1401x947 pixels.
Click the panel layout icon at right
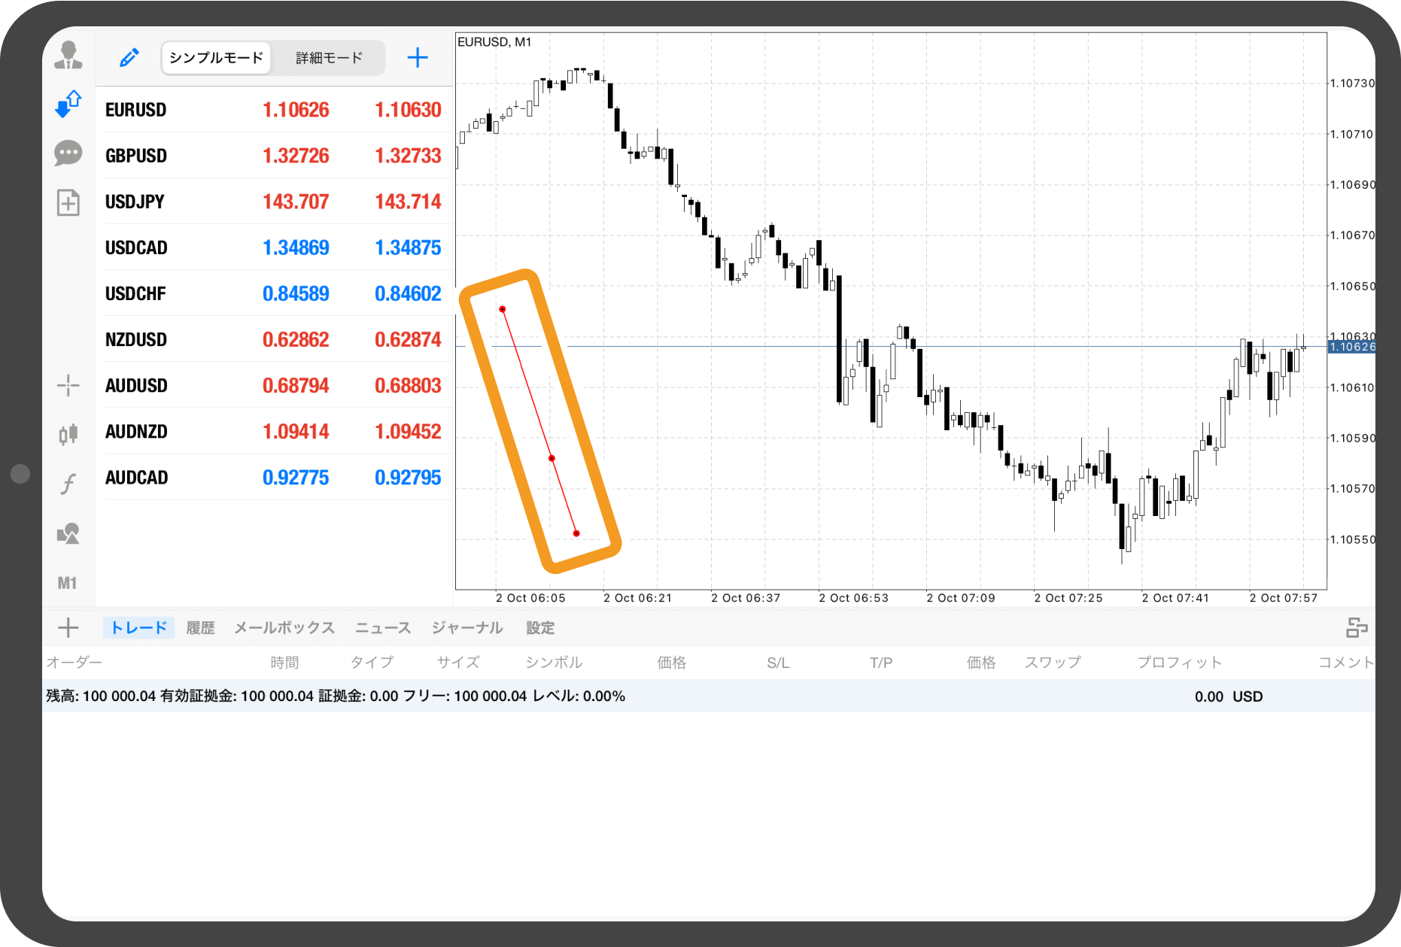[1356, 627]
